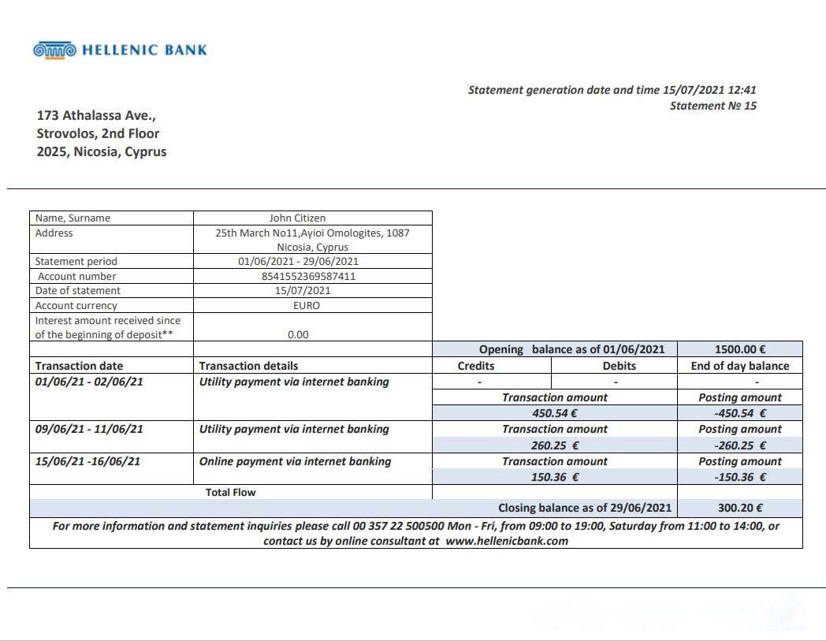The height and width of the screenshot is (641, 826).
Task: Click the Online payment via internet banking entry
Action: click(x=295, y=461)
